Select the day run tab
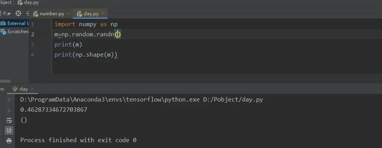Screen dimensions: 382x148 click(22, 89)
